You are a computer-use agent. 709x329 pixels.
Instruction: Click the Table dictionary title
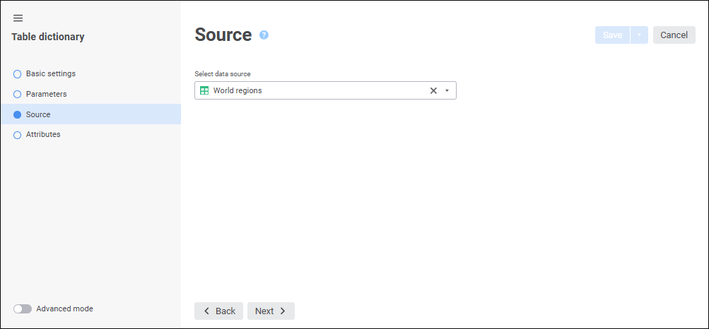pyautogui.click(x=48, y=37)
